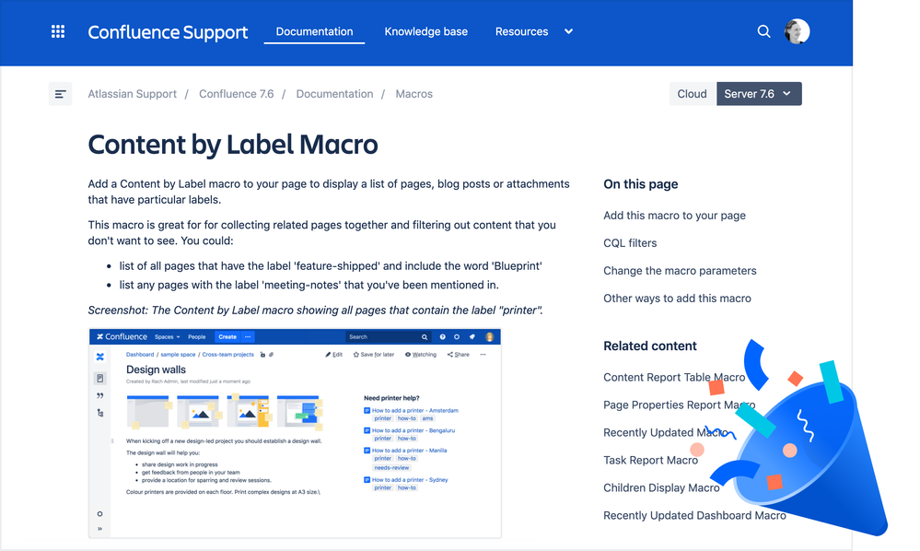Click the Dashboard breadcrumb in embedded screenshot
Screen dimensions: 920x551
click(x=140, y=355)
